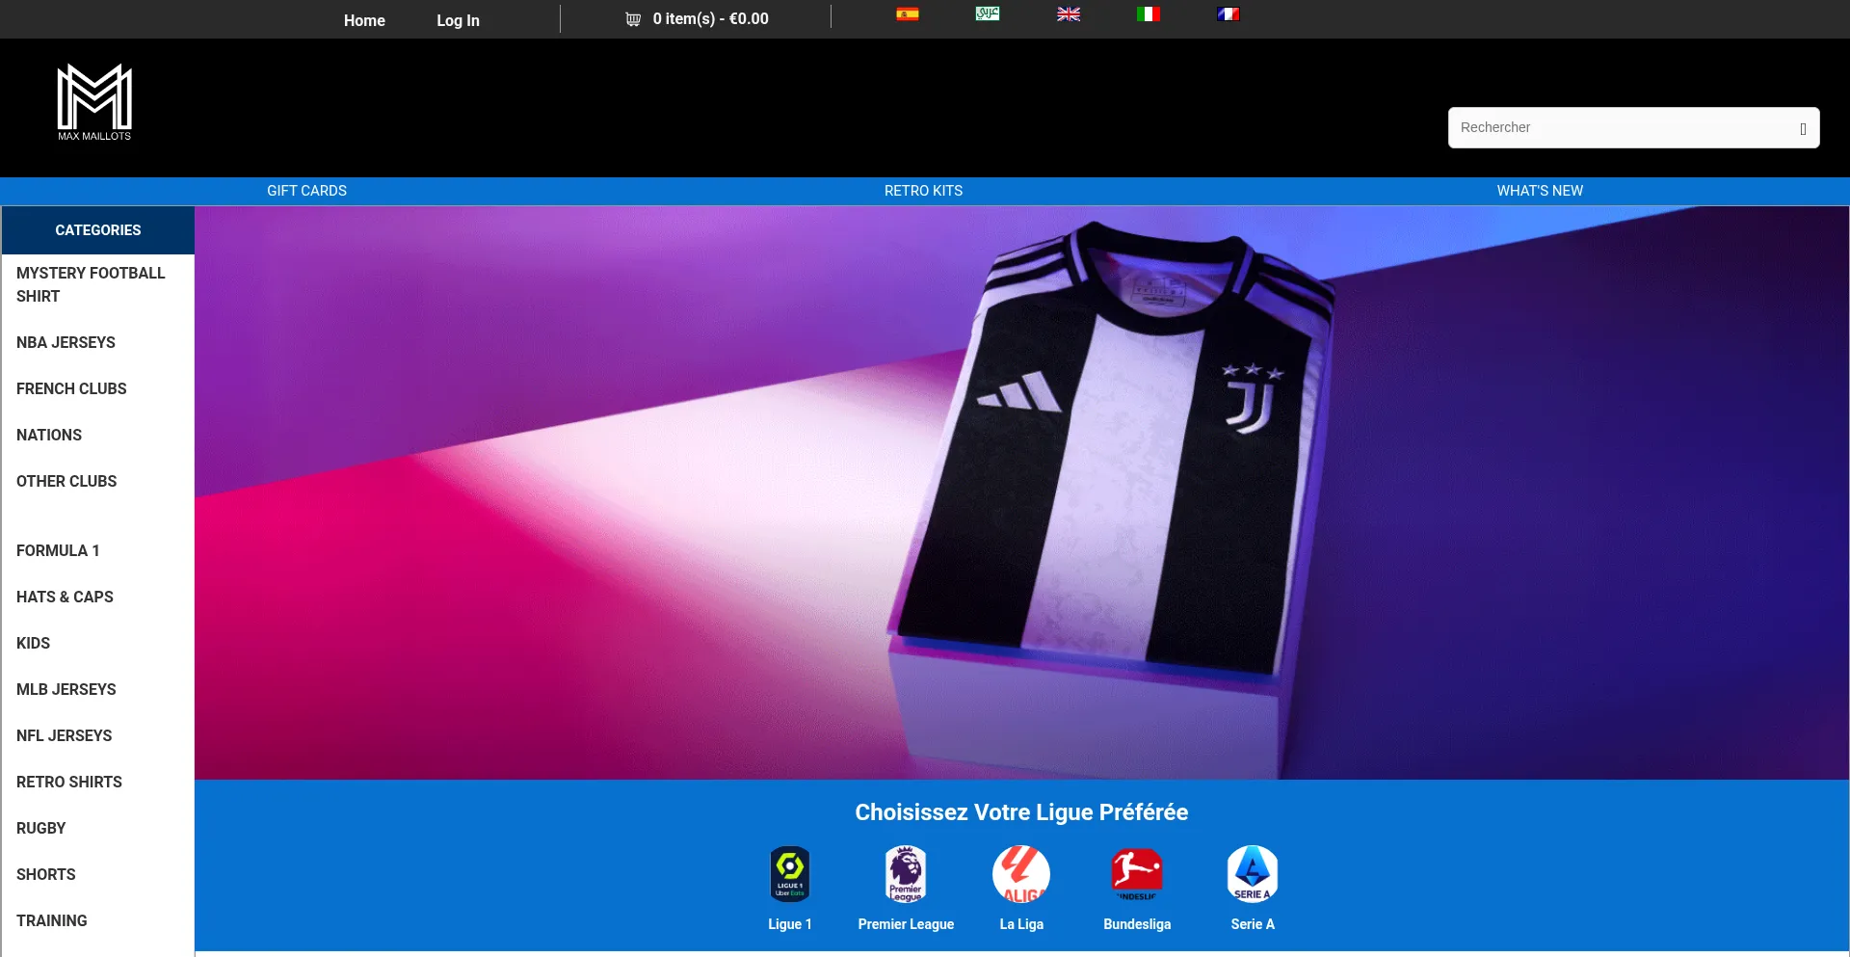The image size is (1850, 957).
Task: Click the Bundesliga text label
Action: coord(1137,924)
